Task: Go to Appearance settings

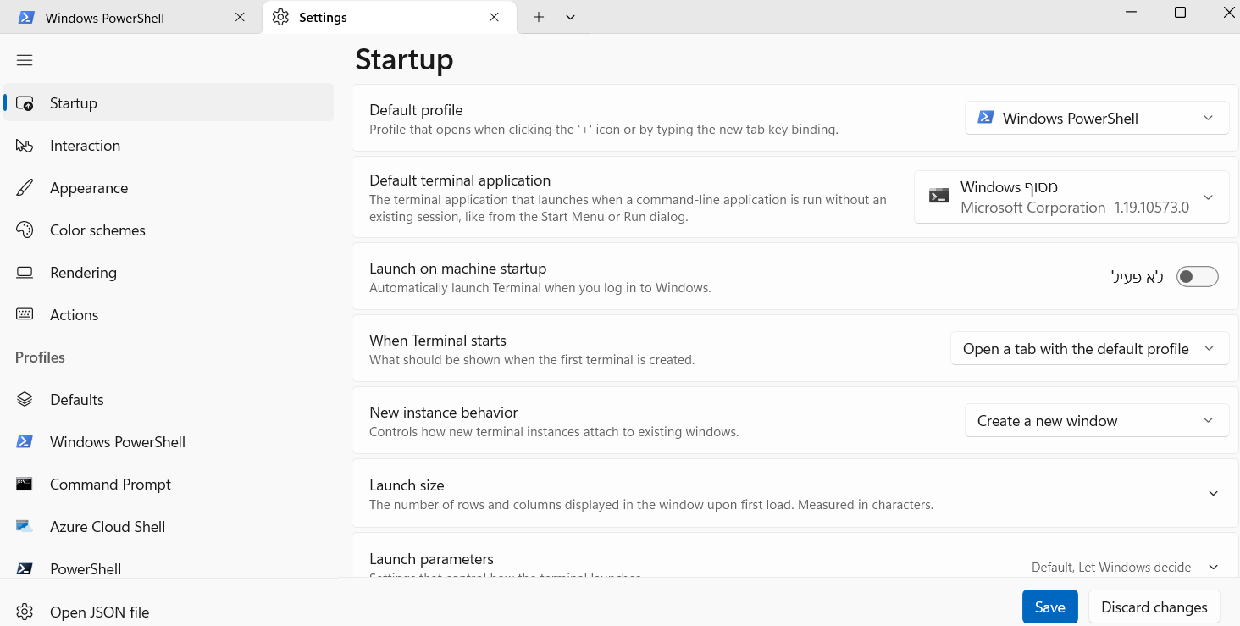Action: [x=169, y=188]
